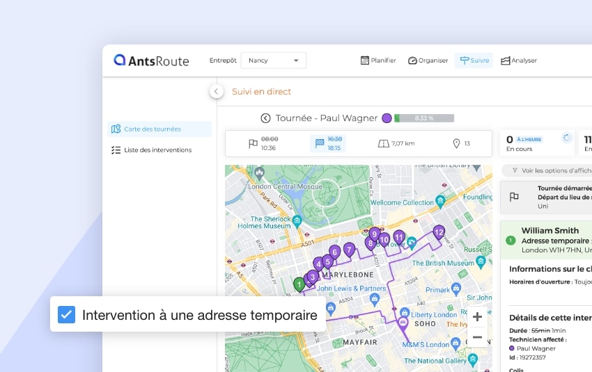This screenshot has width=592, height=372.
Task: Go to the Analyser tab
Action: 519,60
